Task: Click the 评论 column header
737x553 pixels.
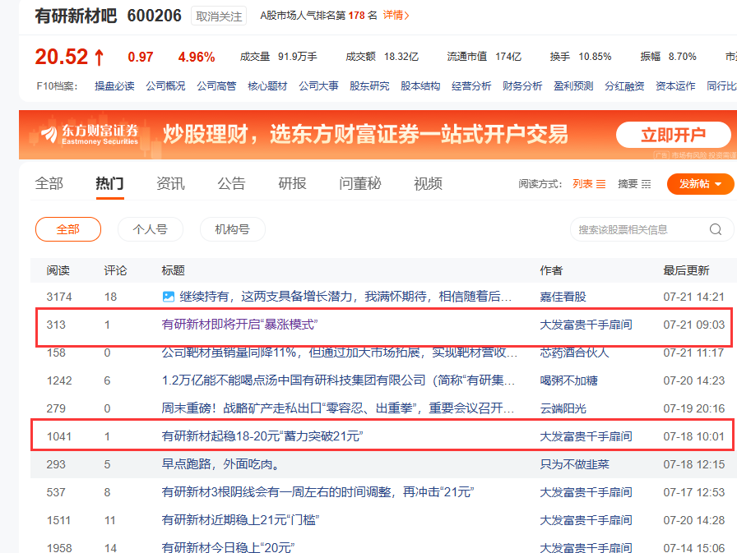Action: click(x=115, y=270)
